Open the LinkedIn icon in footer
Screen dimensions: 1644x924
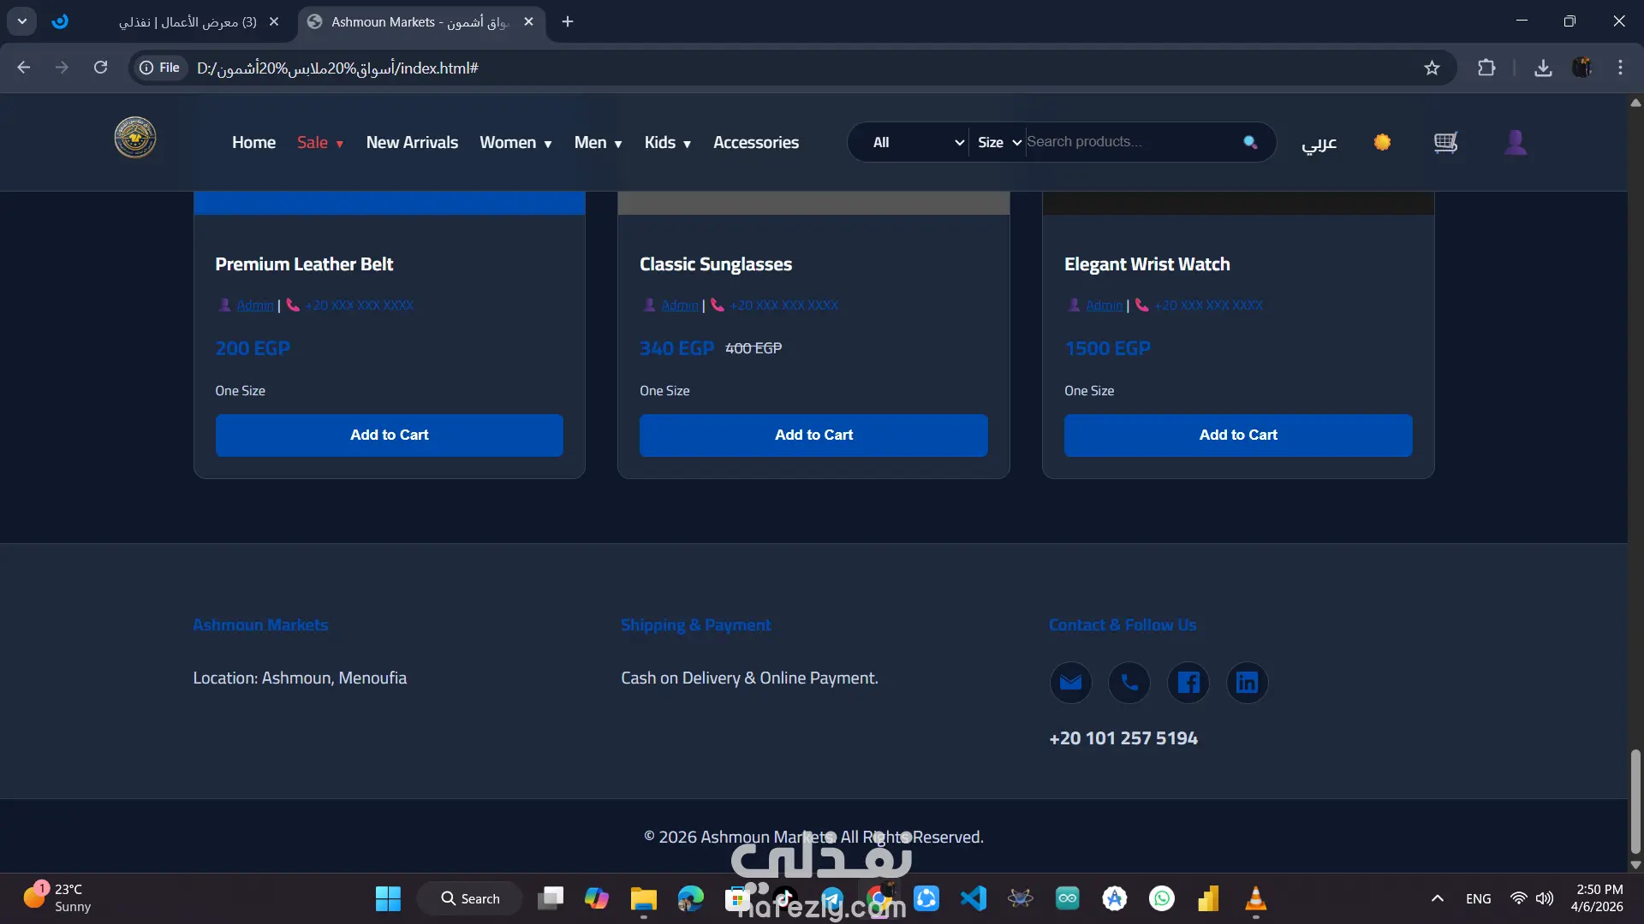(1247, 683)
